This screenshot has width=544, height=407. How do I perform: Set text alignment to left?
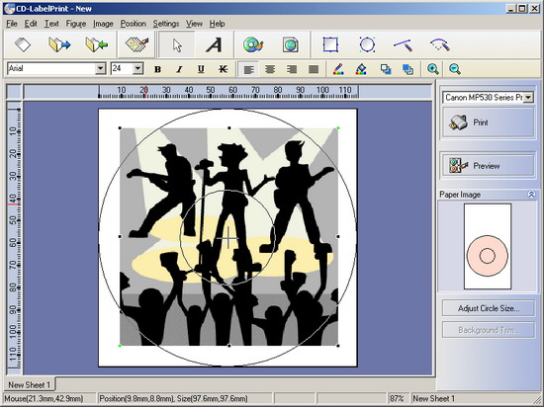(248, 69)
